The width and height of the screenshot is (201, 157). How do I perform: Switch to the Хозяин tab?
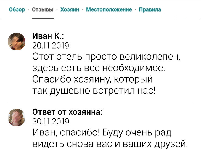[x=70, y=10]
